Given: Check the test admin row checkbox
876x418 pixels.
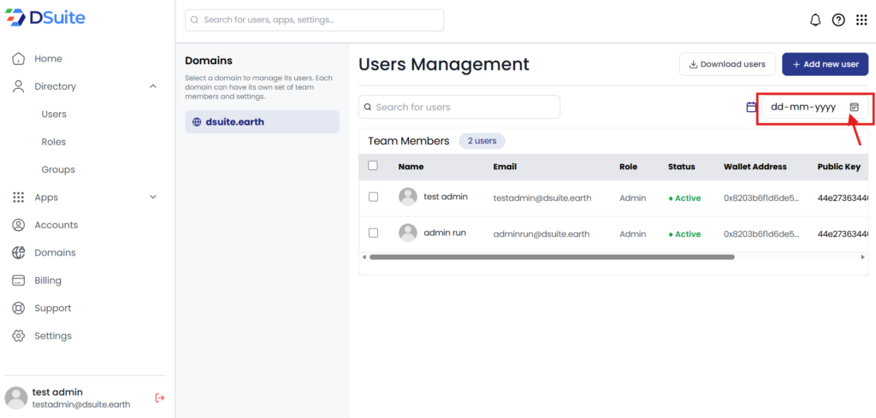Looking at the screenshot, I should pos(373,197).
